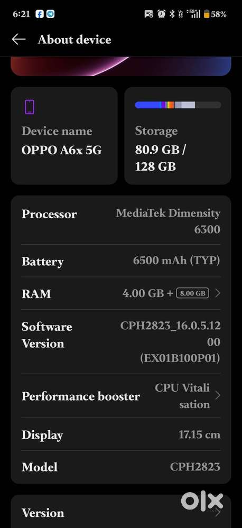Screen dimensions: 242x528
Task: Tap the storage usage color bar
Action: pos(178,105)
